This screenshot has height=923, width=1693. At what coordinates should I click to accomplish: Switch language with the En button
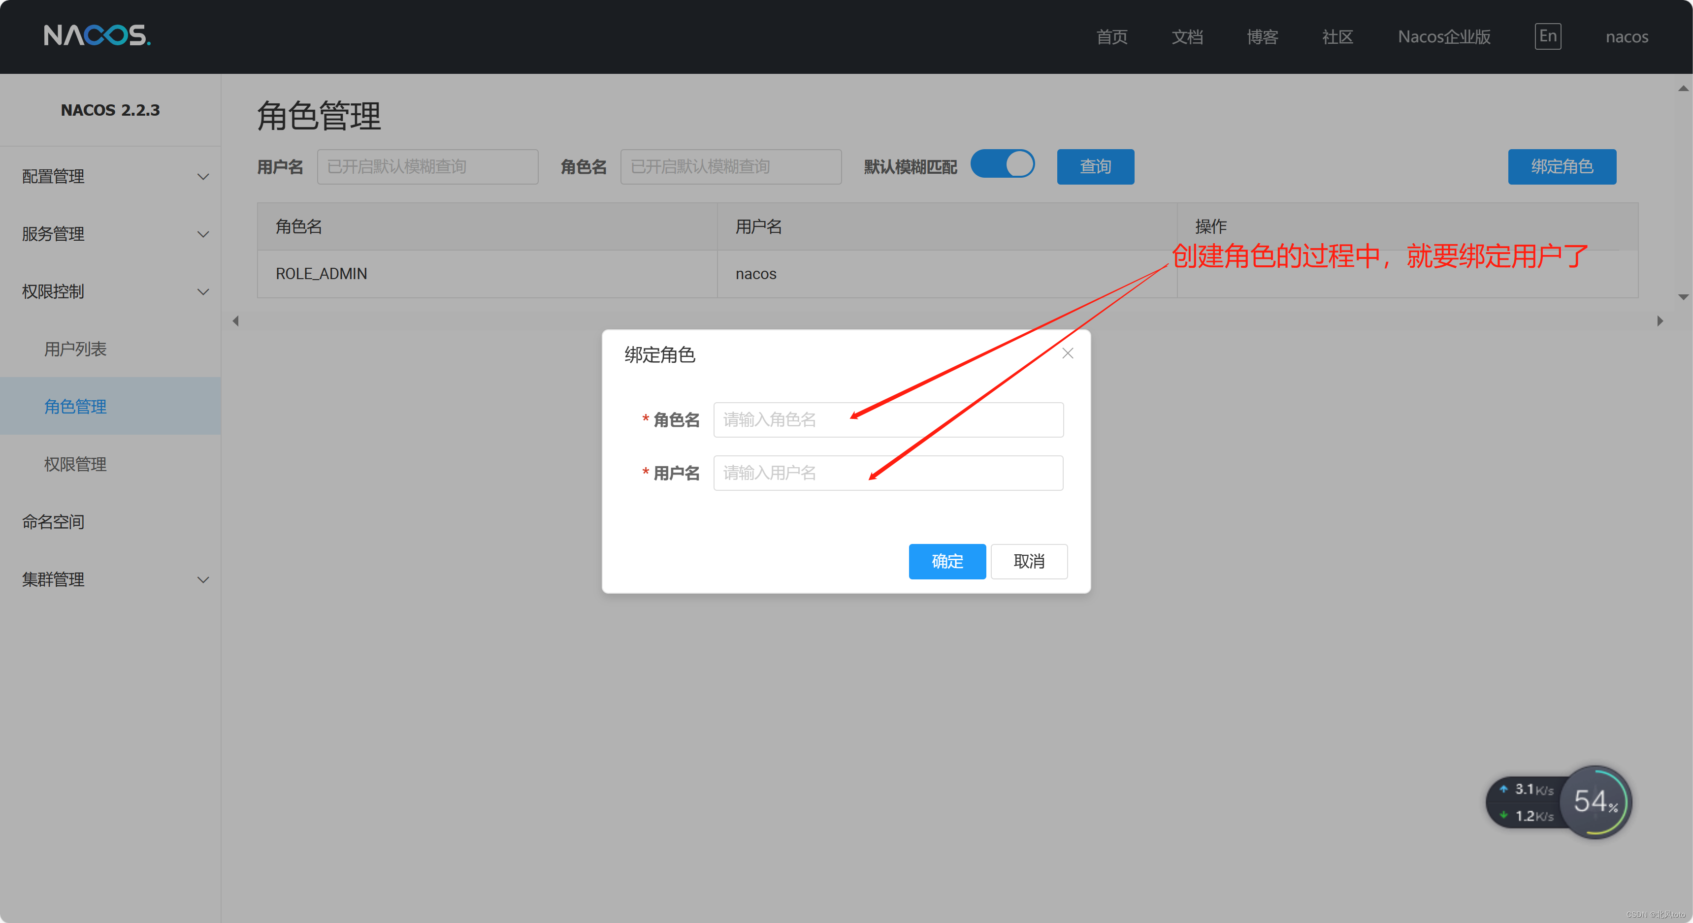[1548, 36]
